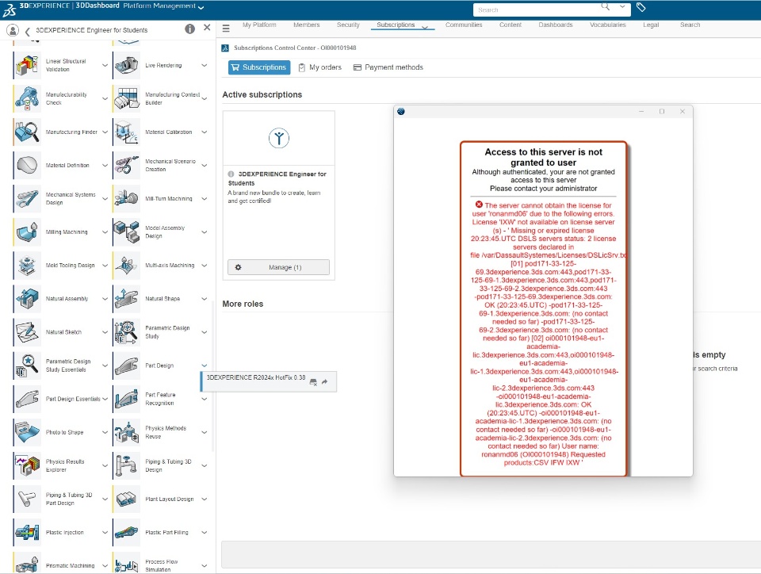Click the Manage (1) button

(x=278, y=267)
